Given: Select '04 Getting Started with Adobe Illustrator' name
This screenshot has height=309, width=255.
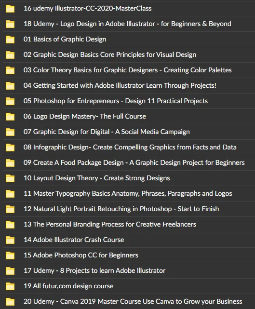Looking at the screenshot, I should [120, 85].
